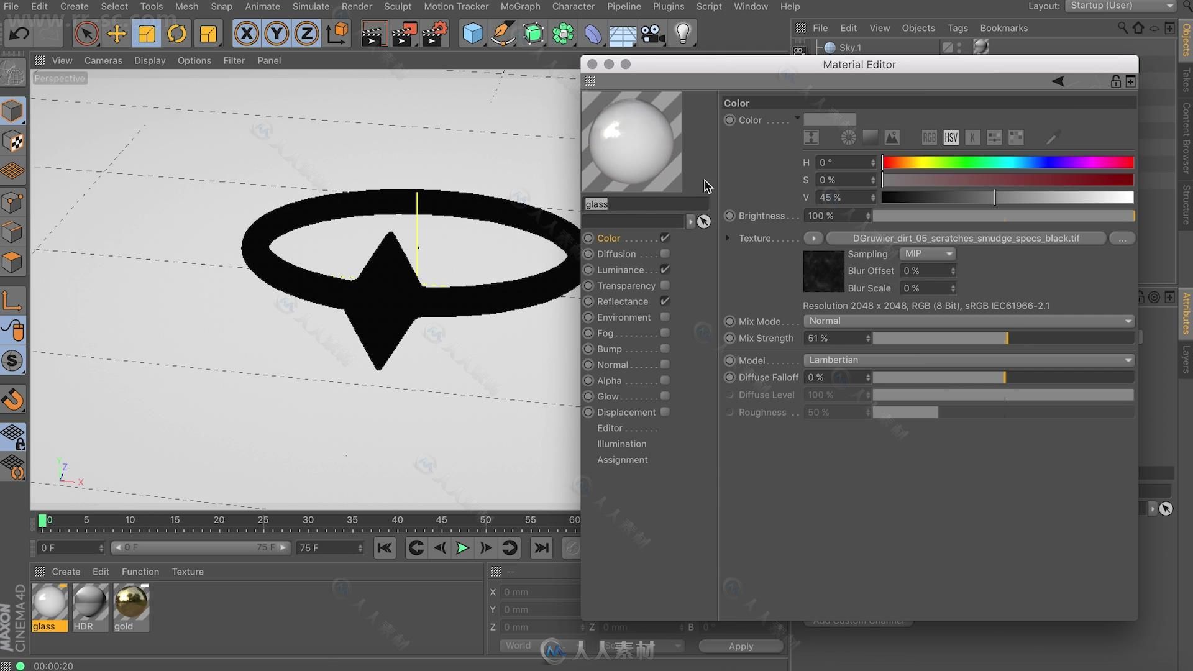Enable the Displacement channel checkbox

(665, 412)
